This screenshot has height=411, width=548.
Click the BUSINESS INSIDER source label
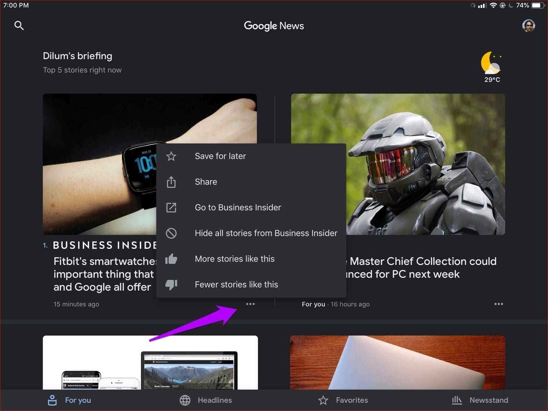[x=105, y=245]
